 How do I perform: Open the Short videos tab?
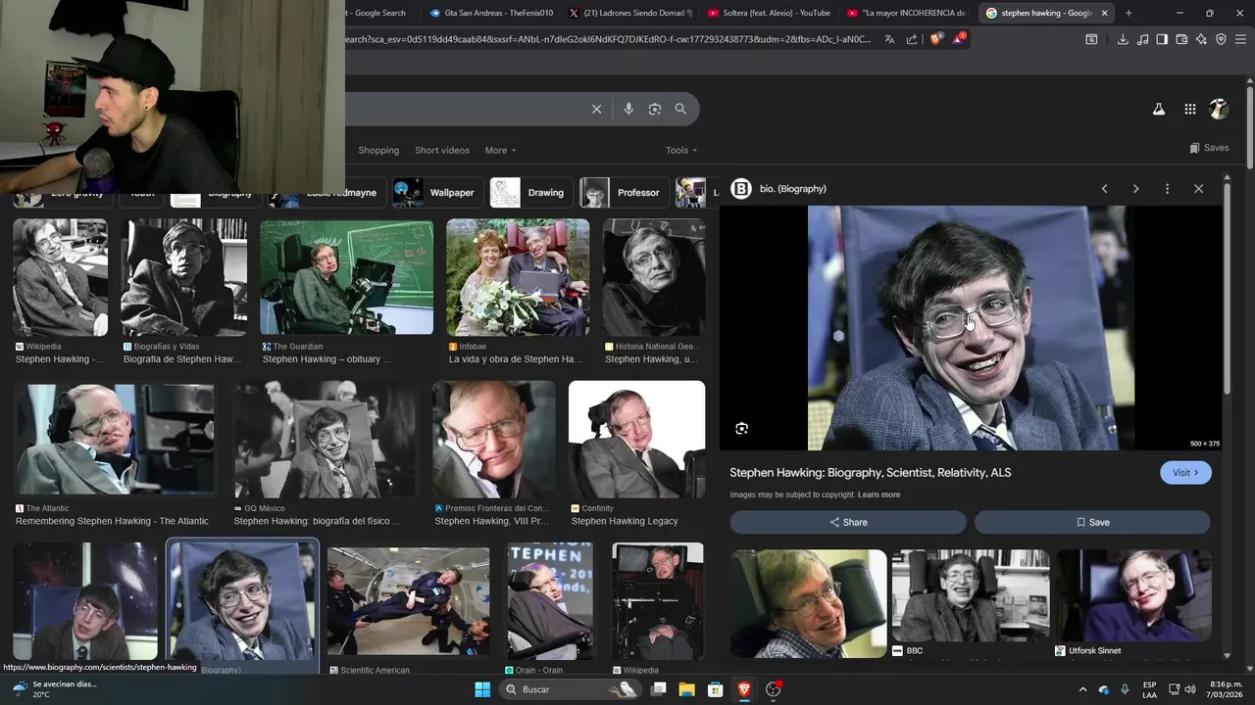click(442, 150)
